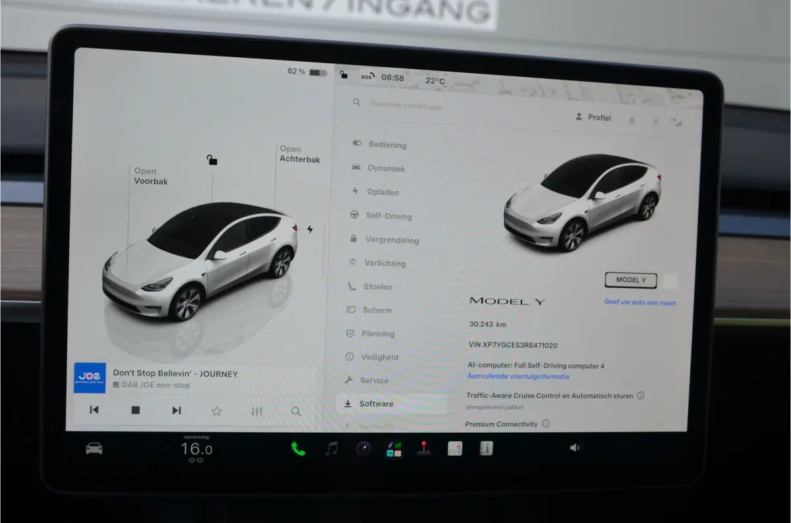Skip to the next track
Screen dimensions: 791x523
[x=176, y=410]
